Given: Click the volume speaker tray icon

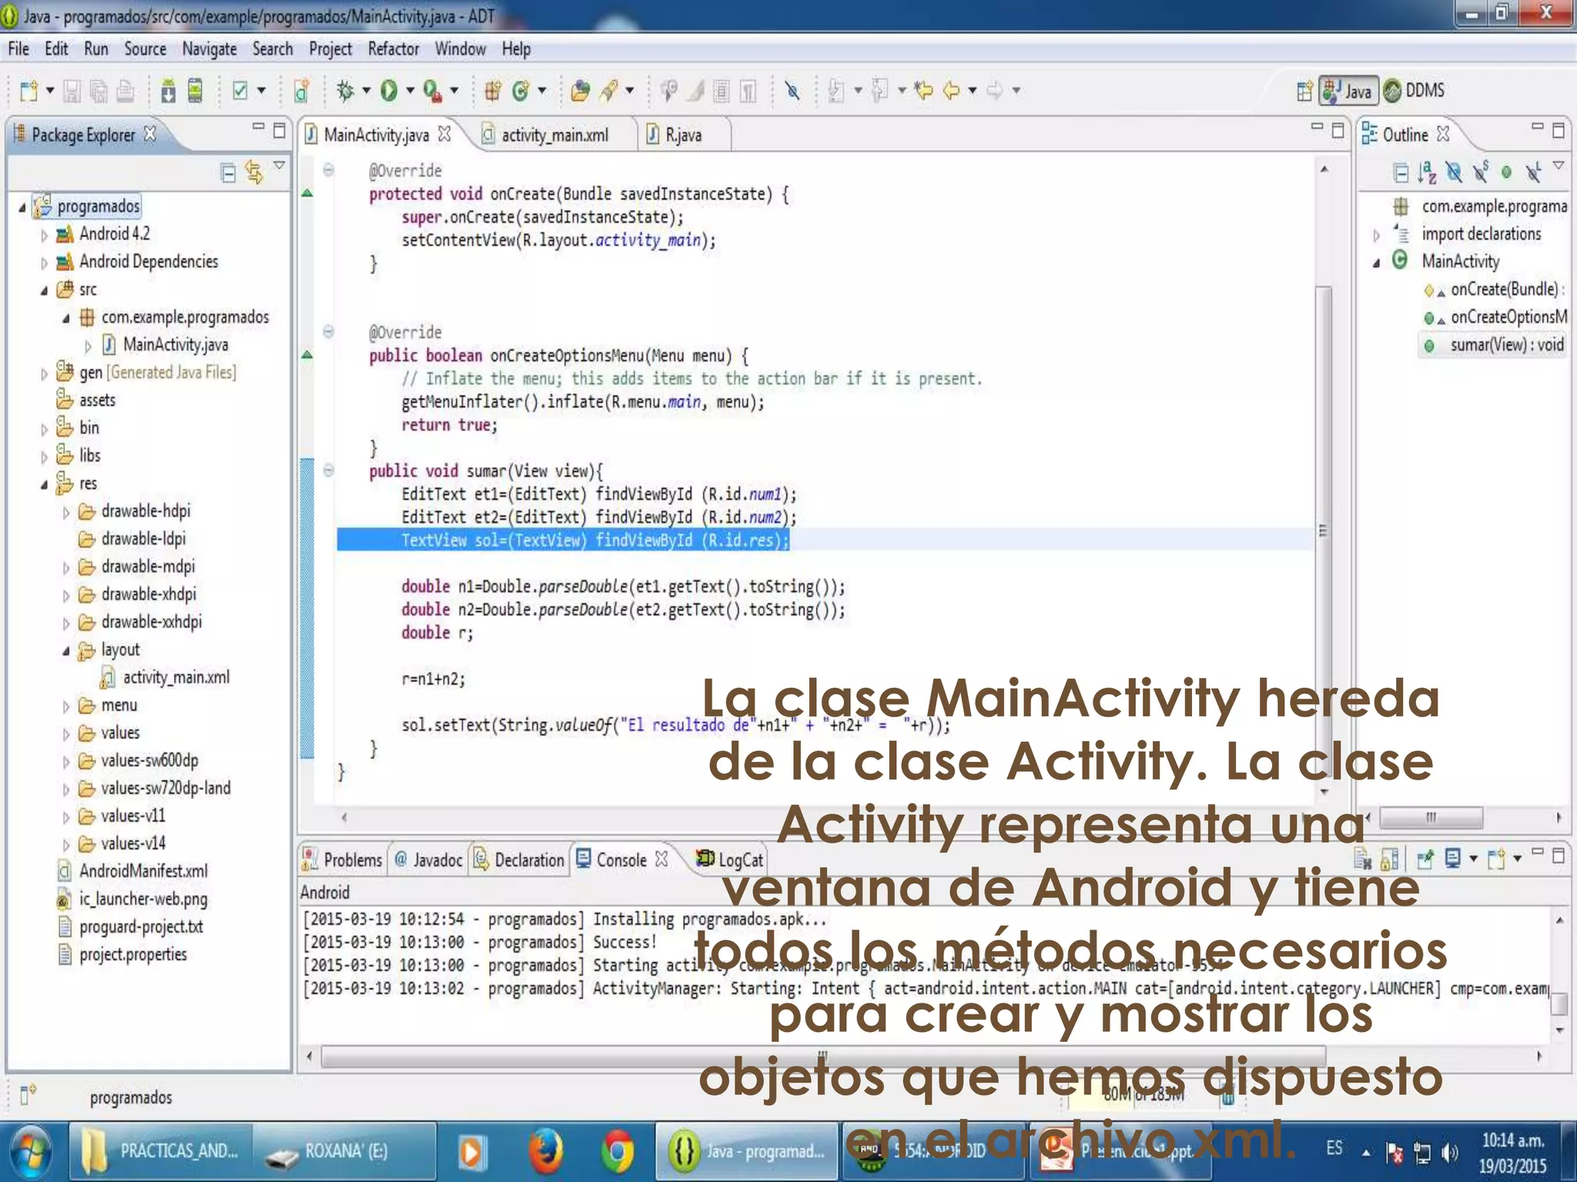Looking at the screenshot, I should (1450, 1153).
